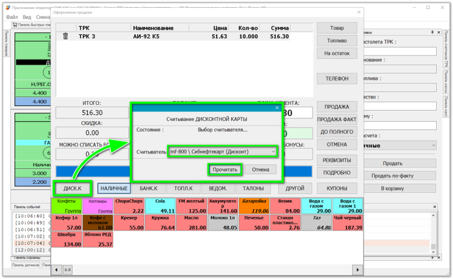Image resolution: width=453 pixels, height=279 pixels.
Task: Click the СКИДКА field showing 0.00
Action: coord(92,133)
